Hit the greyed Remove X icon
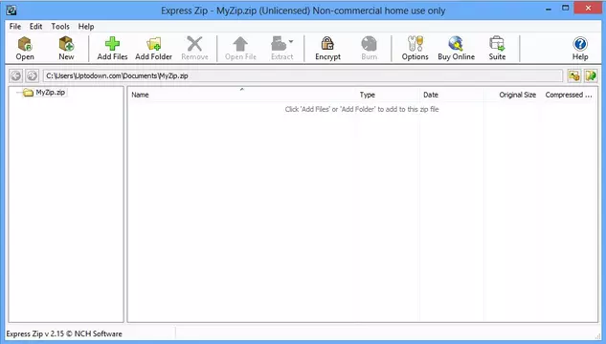 pos(194,48)
